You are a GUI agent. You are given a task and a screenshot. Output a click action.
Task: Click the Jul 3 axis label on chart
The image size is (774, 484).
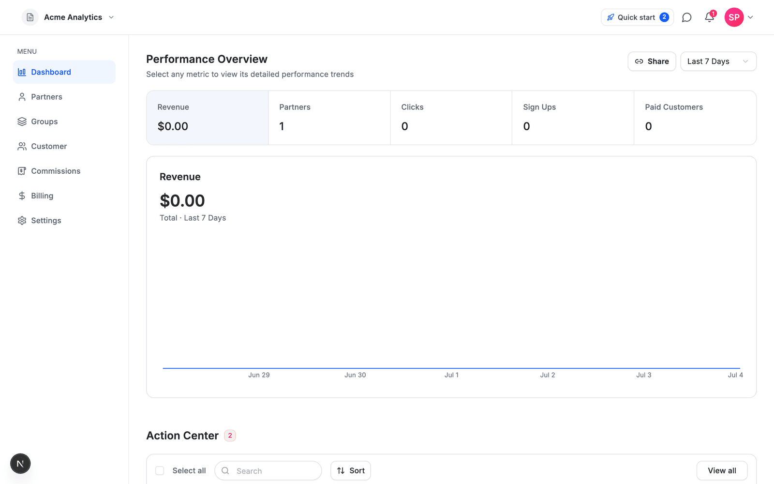(x=643, y=375)
